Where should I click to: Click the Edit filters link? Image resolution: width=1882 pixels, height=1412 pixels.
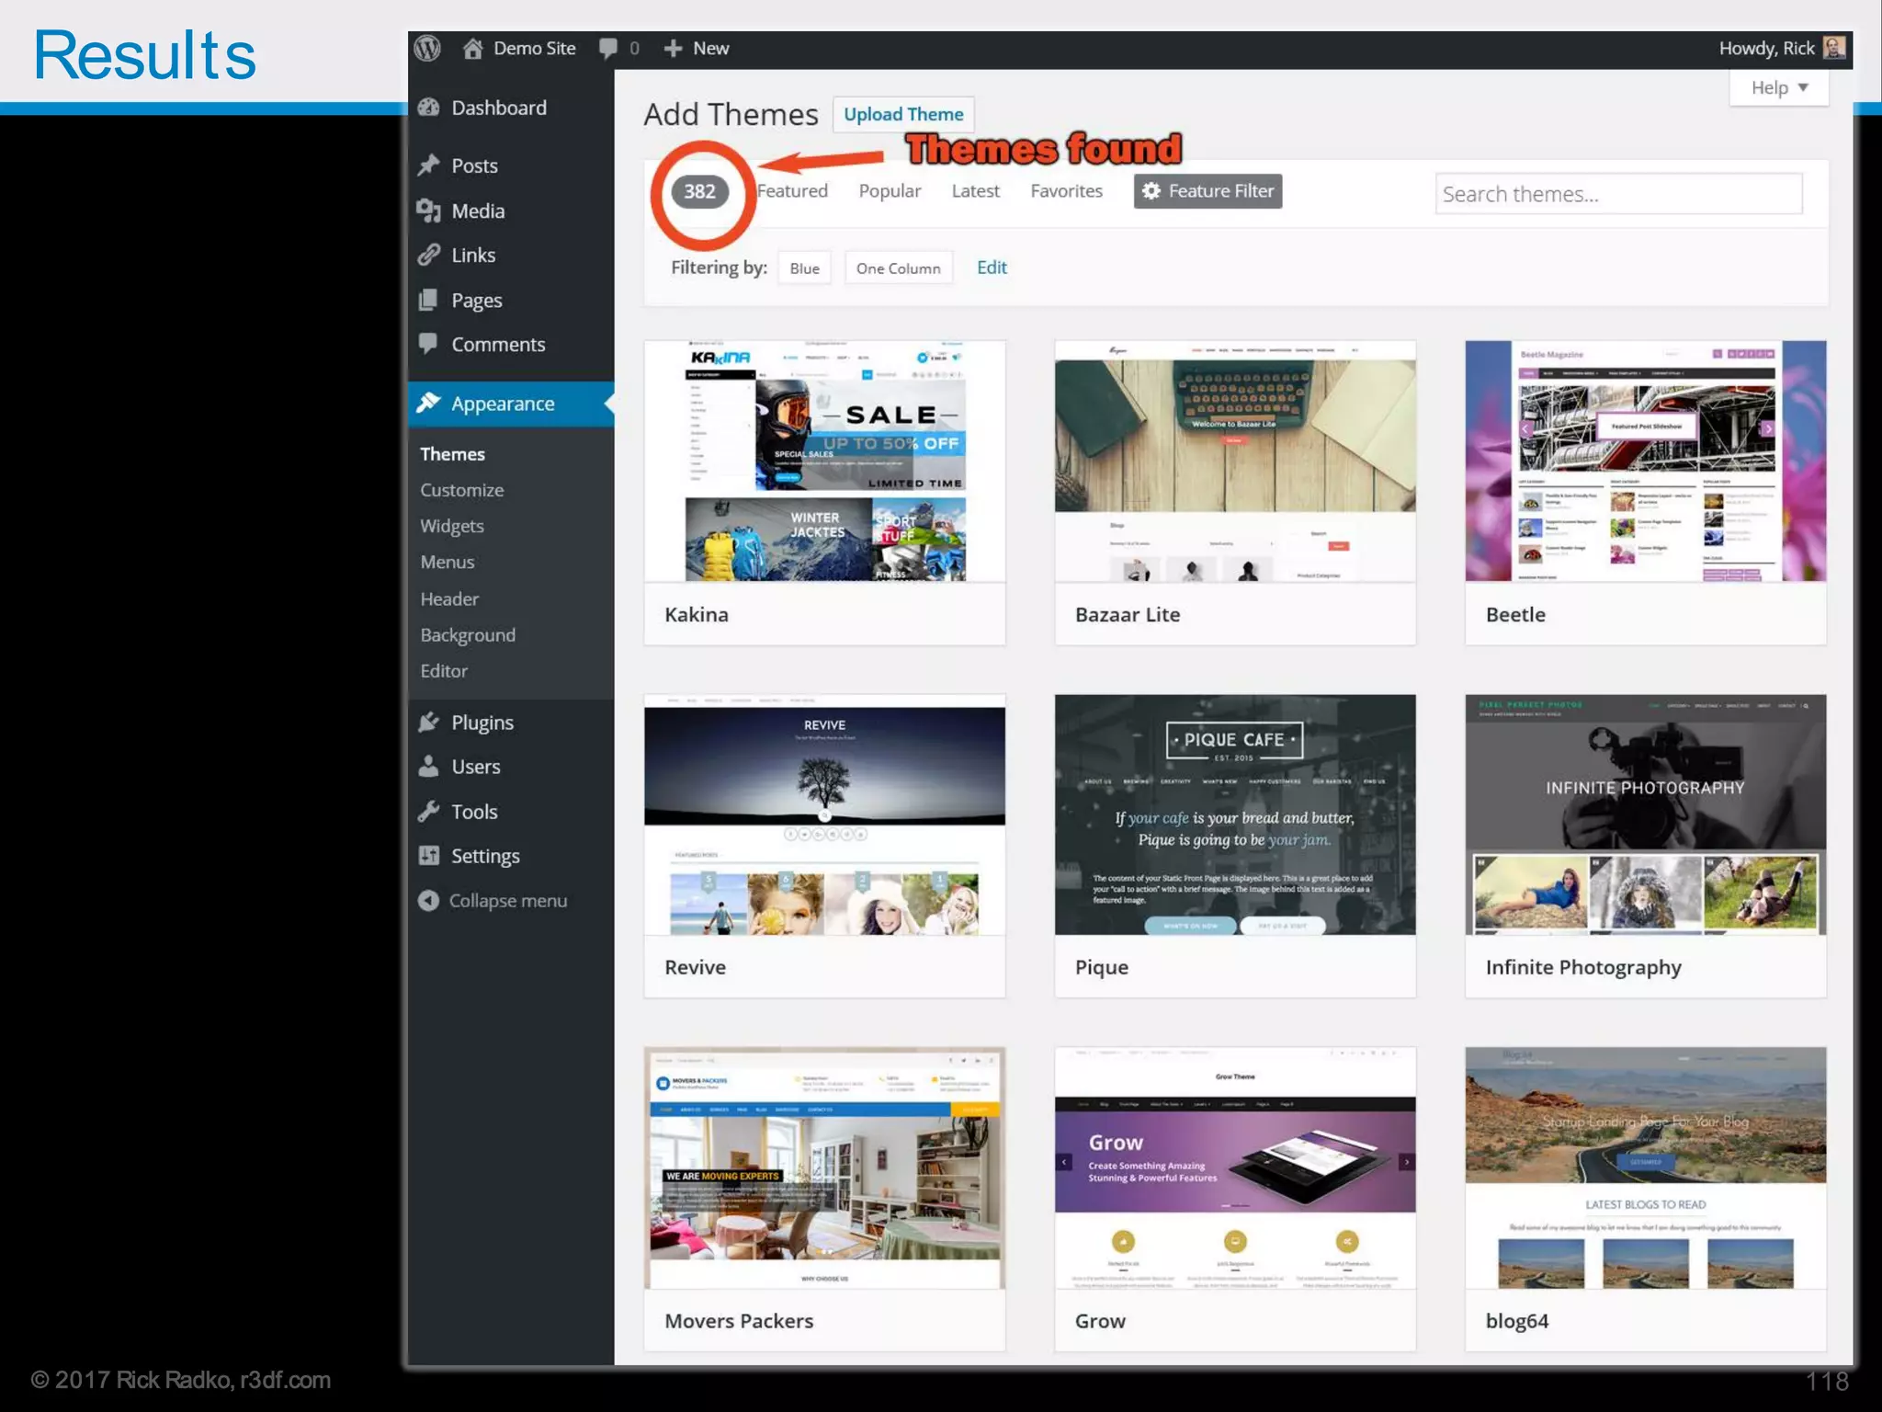pyautogui.click(x=991, y=268)
